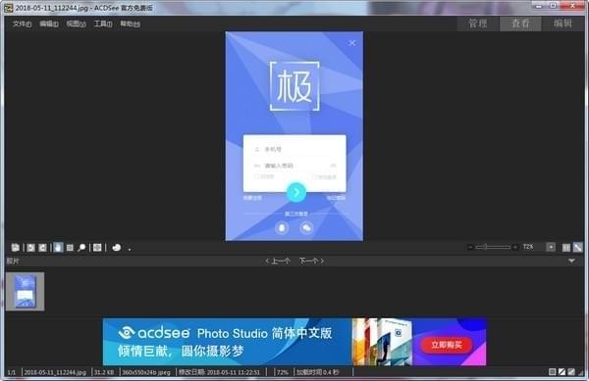Click the X on the previewed login image

tap(352, 43)
